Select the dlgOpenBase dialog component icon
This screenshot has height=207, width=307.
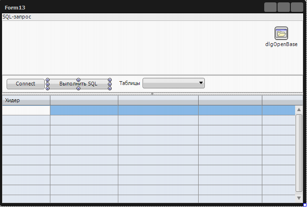(281, 33)
